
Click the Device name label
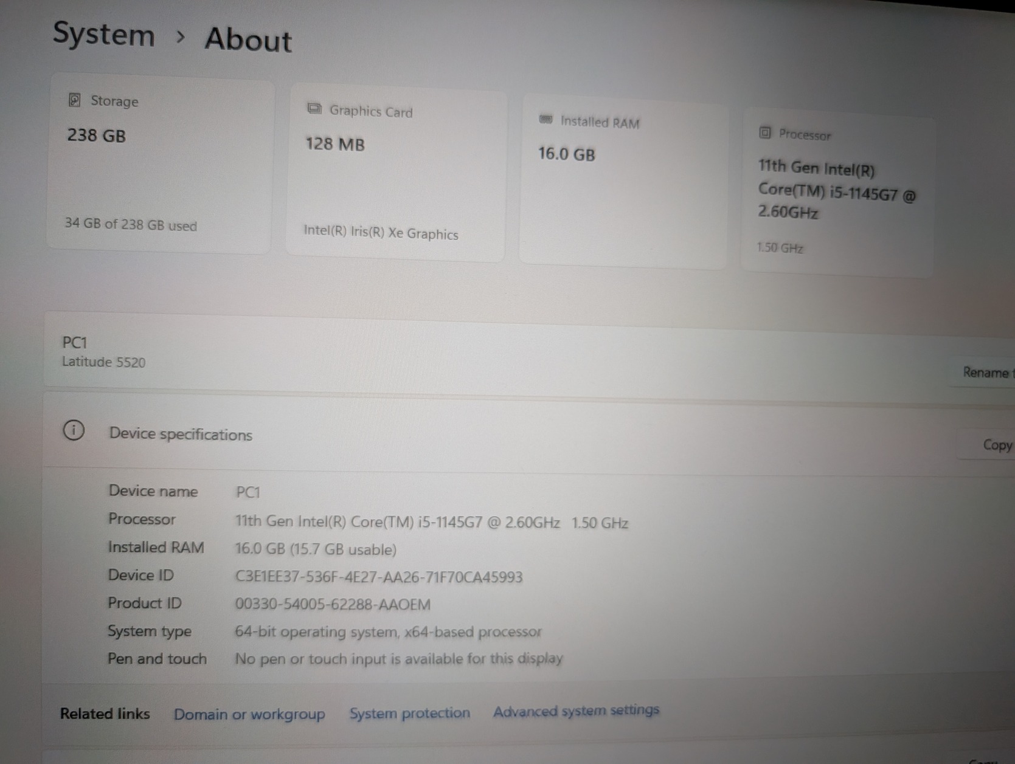(x=153, y=491)
